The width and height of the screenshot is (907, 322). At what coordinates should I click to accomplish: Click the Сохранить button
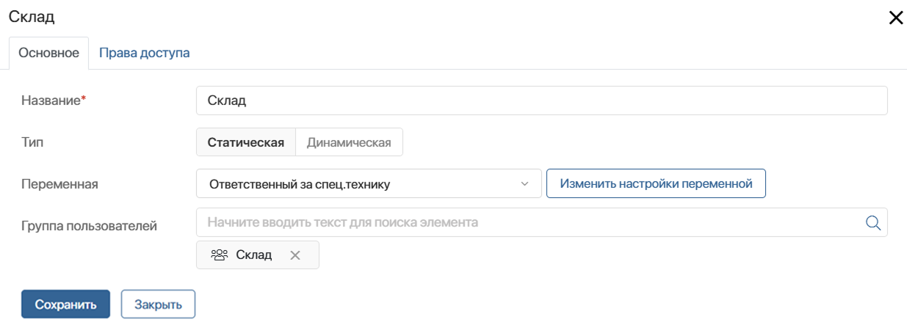click(66, 304)
